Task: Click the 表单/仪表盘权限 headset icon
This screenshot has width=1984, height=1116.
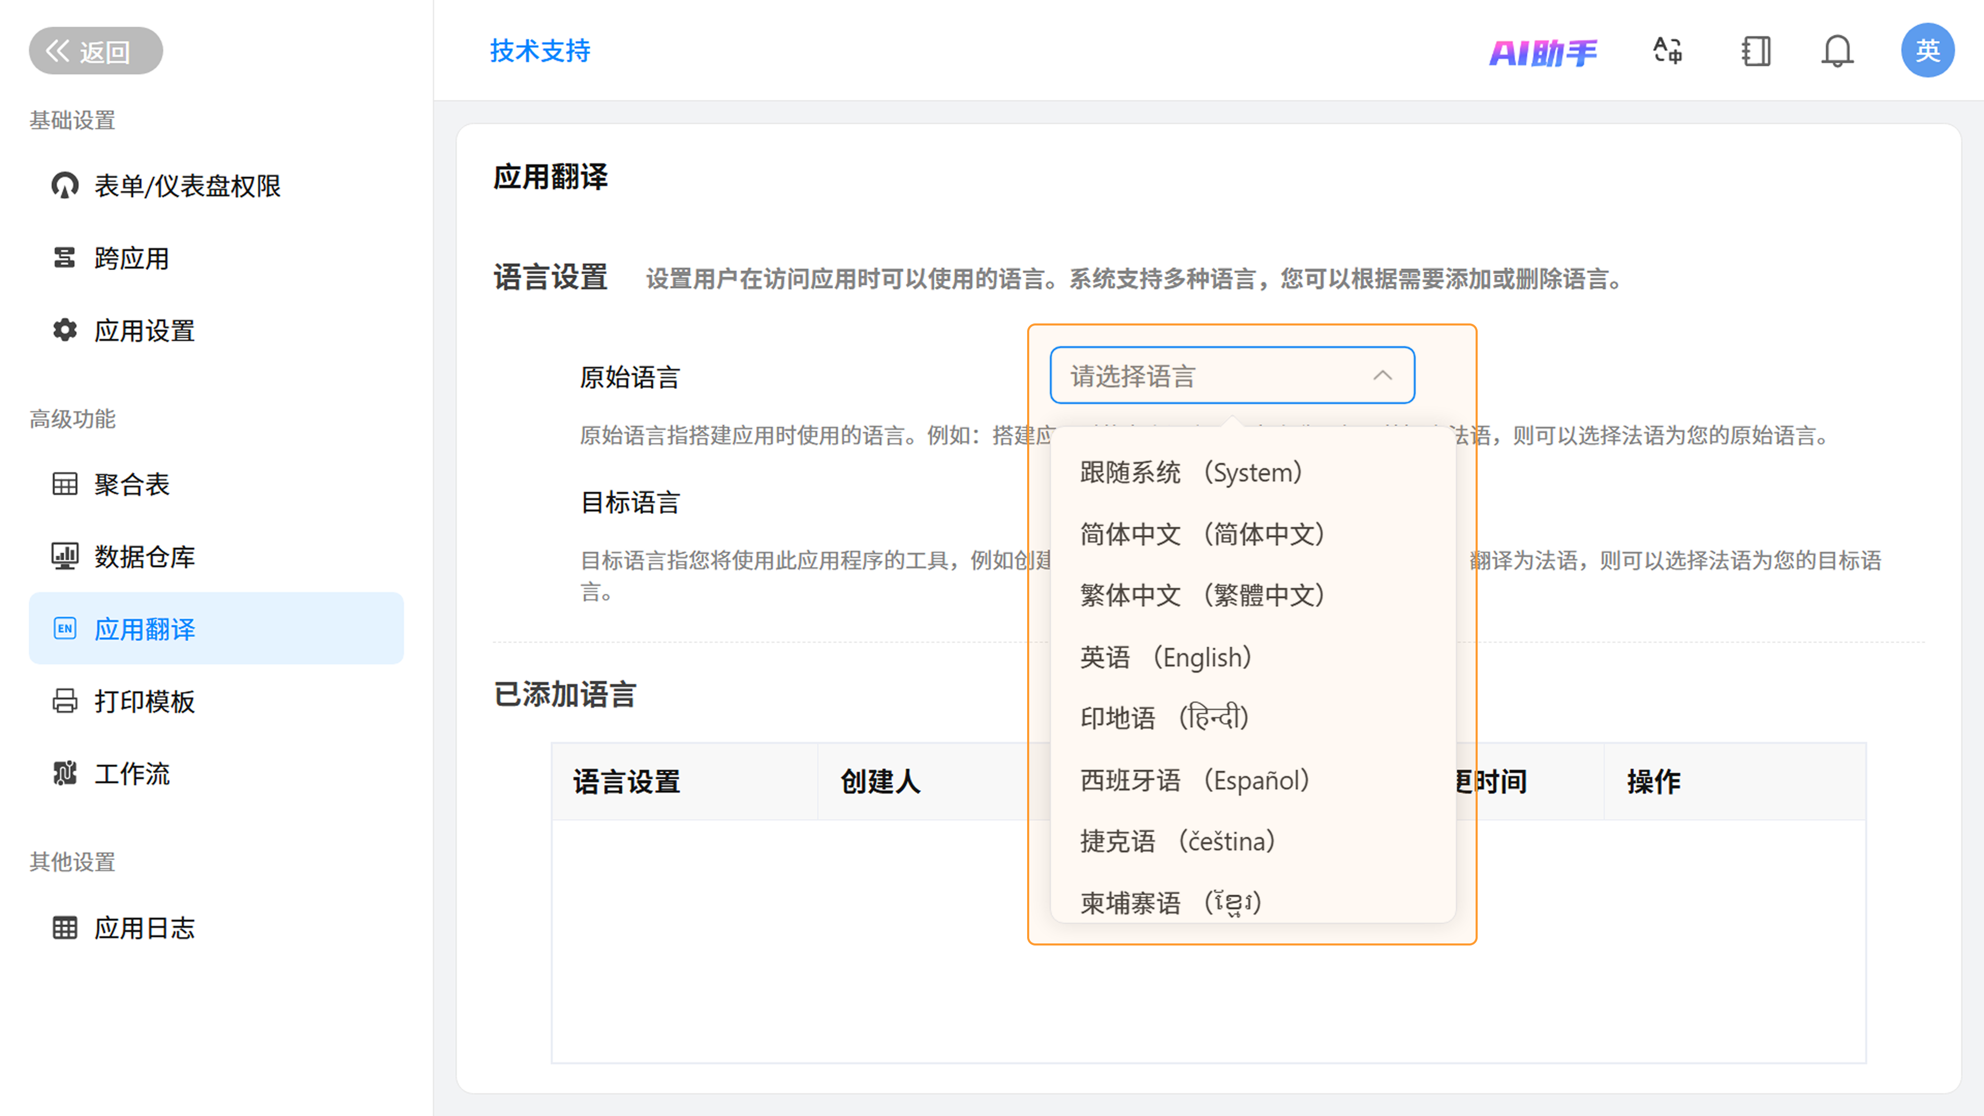Action: [x=65, y=185]
